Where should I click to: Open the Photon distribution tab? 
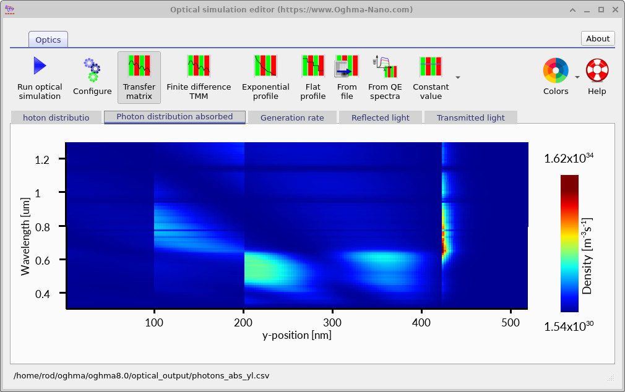(56, 117)
